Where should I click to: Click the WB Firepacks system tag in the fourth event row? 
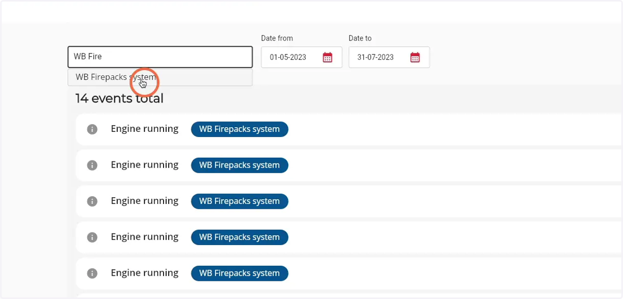click(x=239, y=237)
